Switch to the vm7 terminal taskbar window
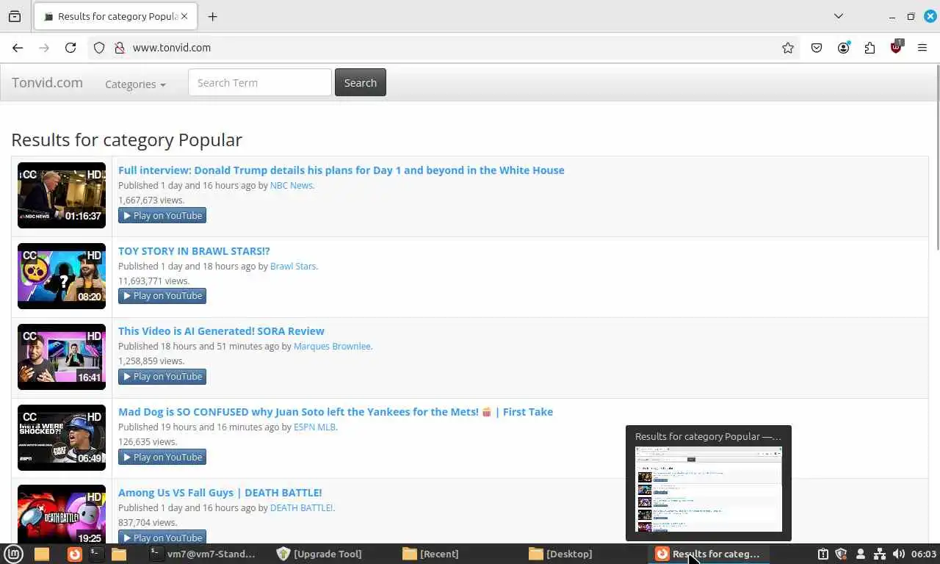The image size is (940, 564). [x=202, y=554]
